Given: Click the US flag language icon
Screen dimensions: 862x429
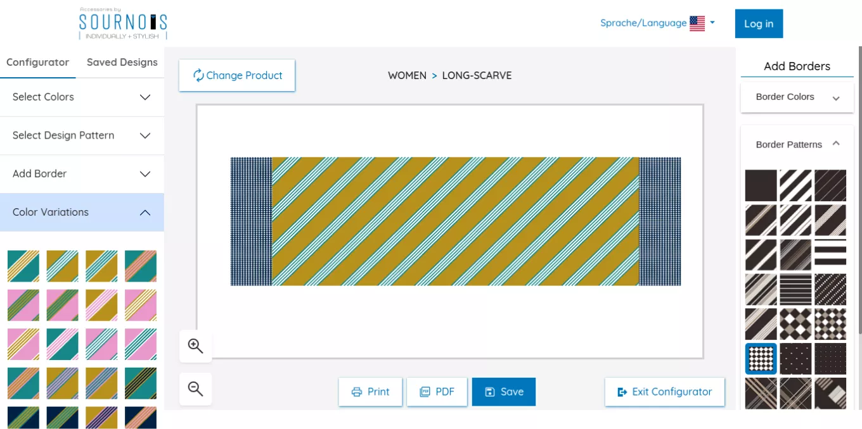Looking at the screenshot, I should click(x=697, y=23).
